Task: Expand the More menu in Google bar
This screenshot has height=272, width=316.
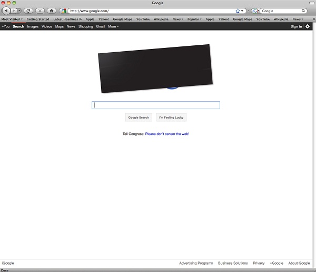Action: click(x=113, y=26)
